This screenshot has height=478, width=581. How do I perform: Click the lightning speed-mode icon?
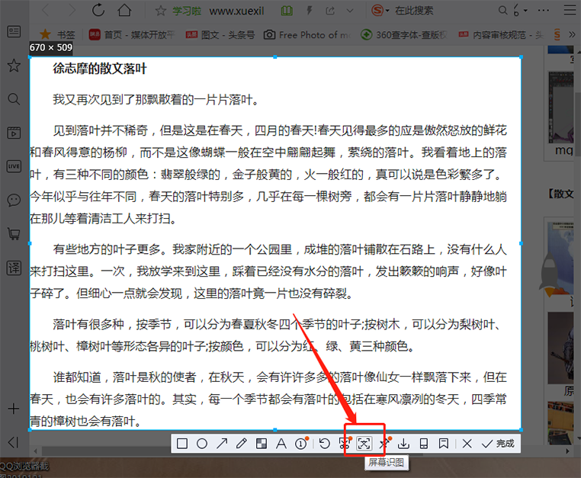point(309,11)
